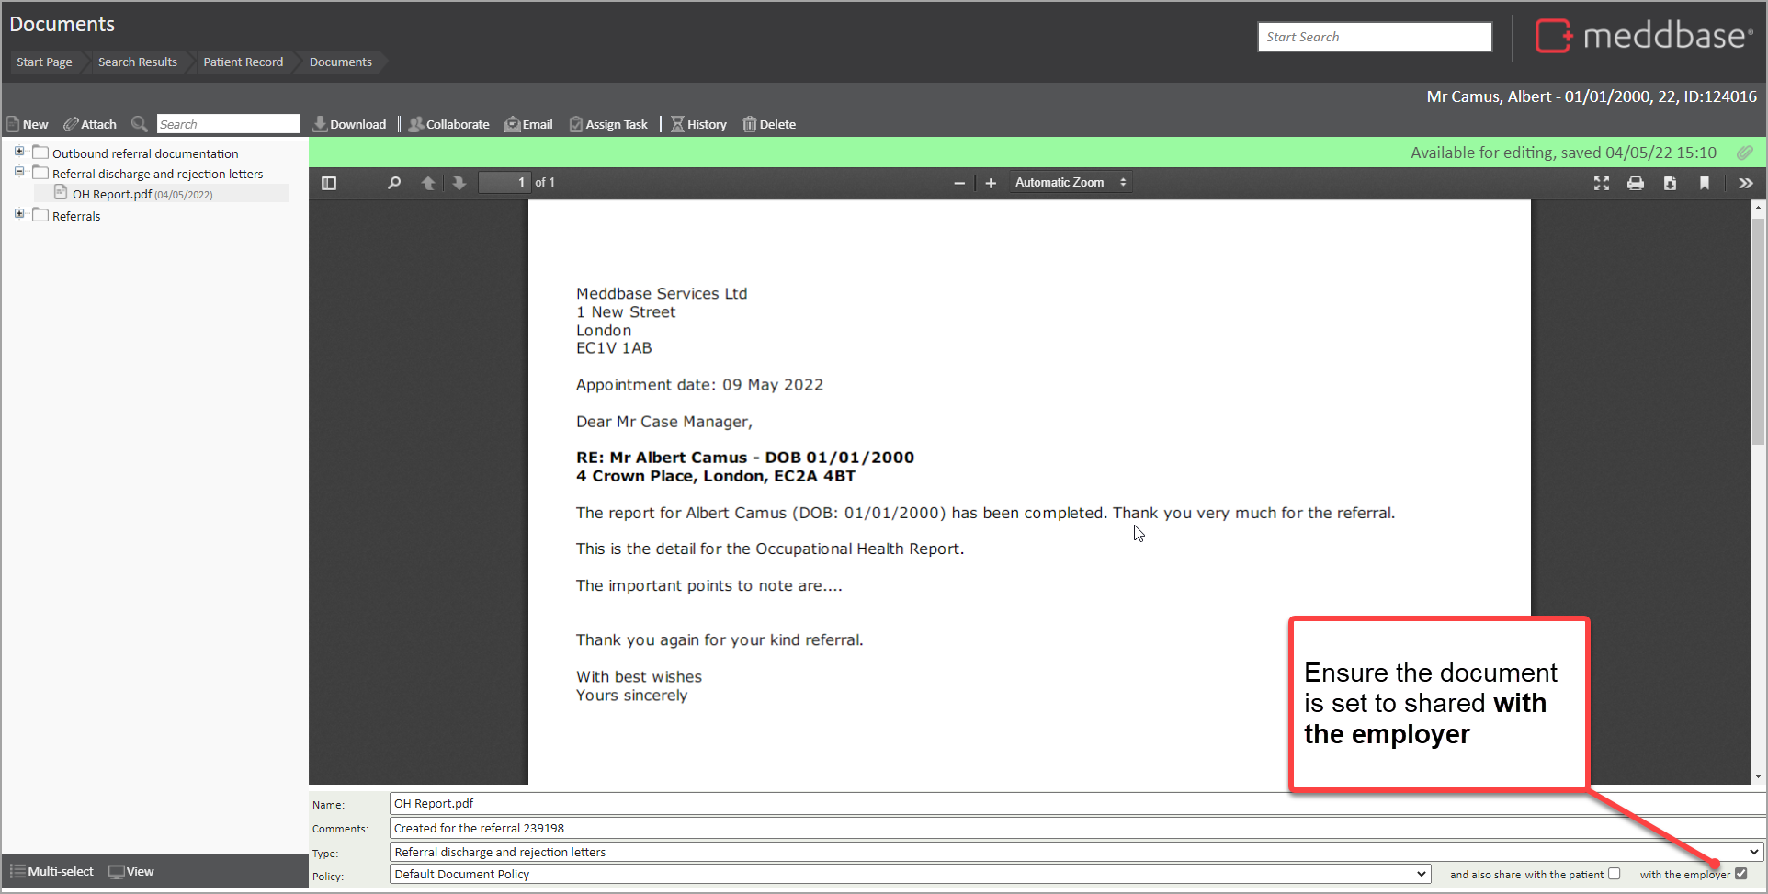Click the find-in-document magnifier icon
Screen dimensions: 1768x894
pos(394,183)
